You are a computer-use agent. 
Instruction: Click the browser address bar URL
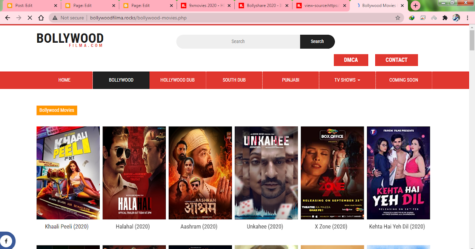point(138,18)
